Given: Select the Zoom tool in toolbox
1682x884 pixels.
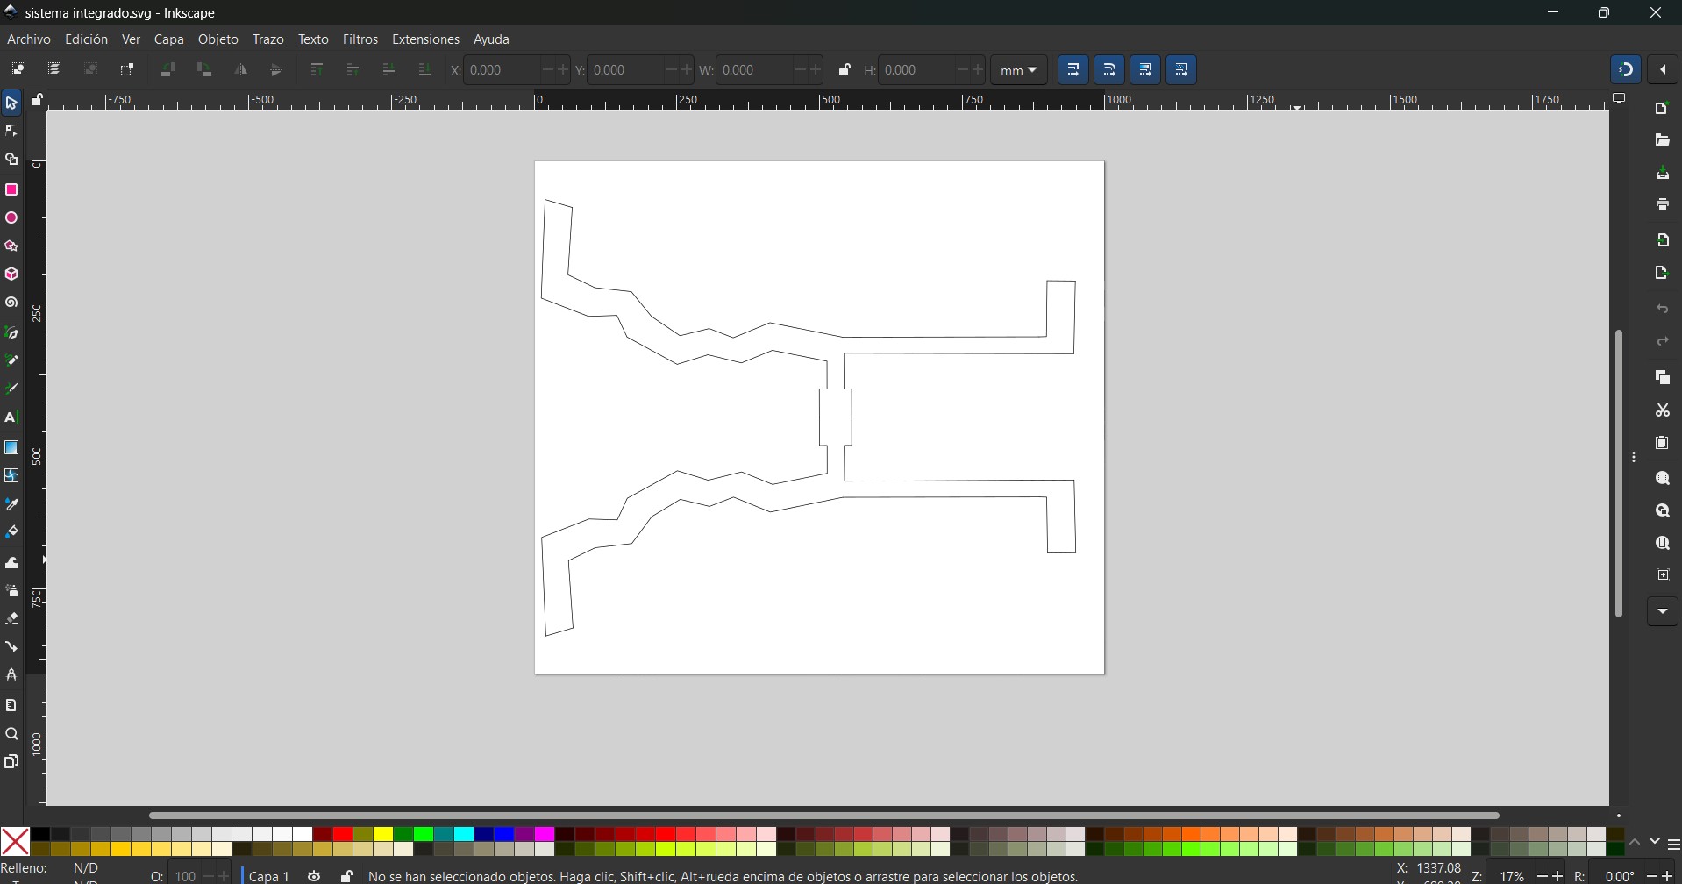Looking at the screenshot, I should pos(11,734).
